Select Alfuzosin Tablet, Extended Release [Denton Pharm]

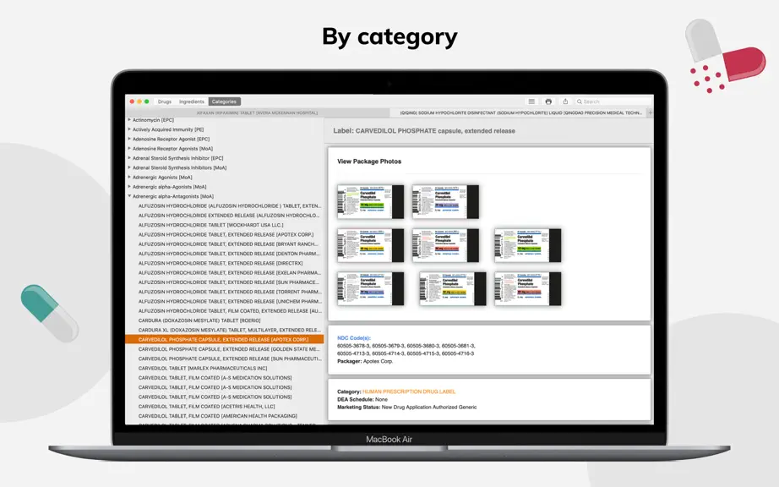click(x=225, y=254)
